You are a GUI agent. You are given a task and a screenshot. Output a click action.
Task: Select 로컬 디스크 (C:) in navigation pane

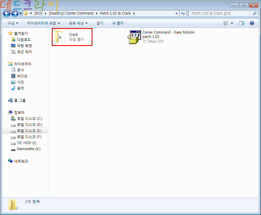click(x=29, y=119)
